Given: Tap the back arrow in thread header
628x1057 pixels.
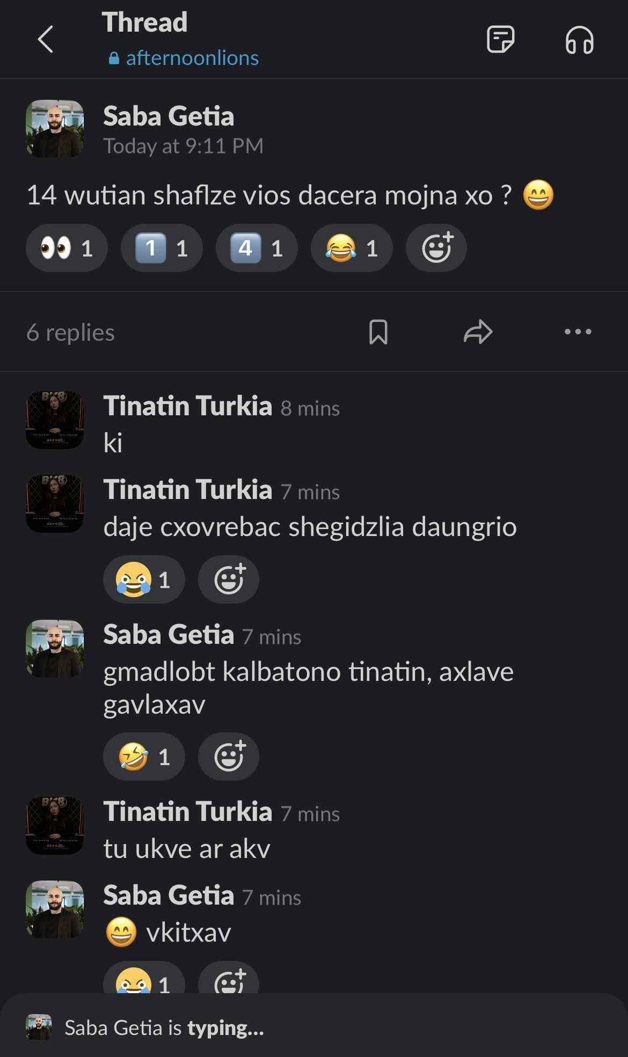Looking at the screenshot, I should (46, 39).
